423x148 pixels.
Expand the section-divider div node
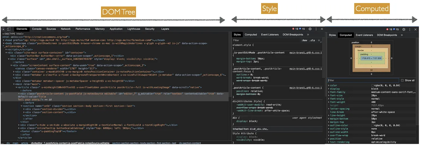24,109
